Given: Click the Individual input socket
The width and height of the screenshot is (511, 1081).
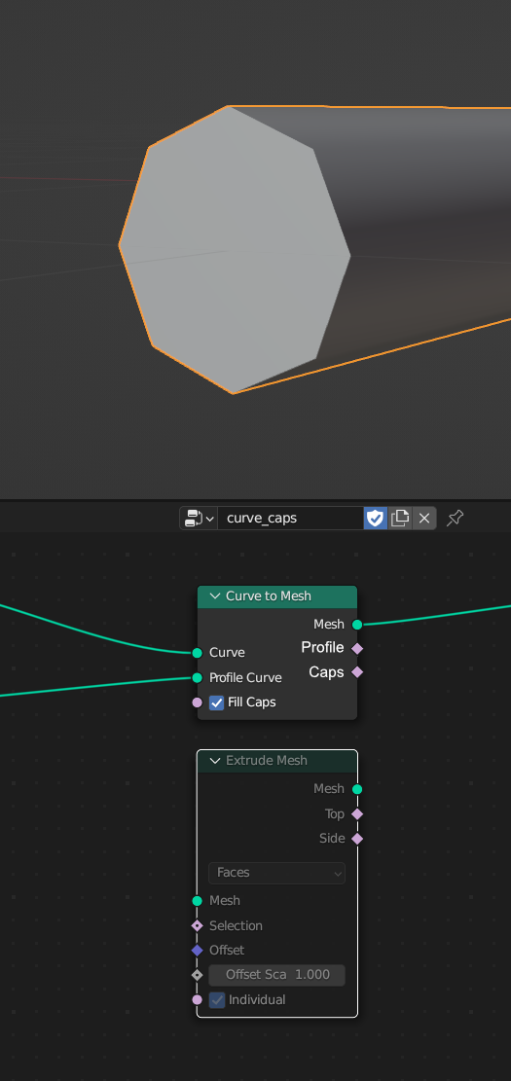Looking at the screenshot, I should (x=198, y=999).
